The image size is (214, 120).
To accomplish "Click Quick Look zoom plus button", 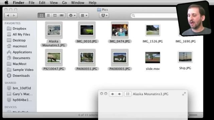I will (106, 94).
